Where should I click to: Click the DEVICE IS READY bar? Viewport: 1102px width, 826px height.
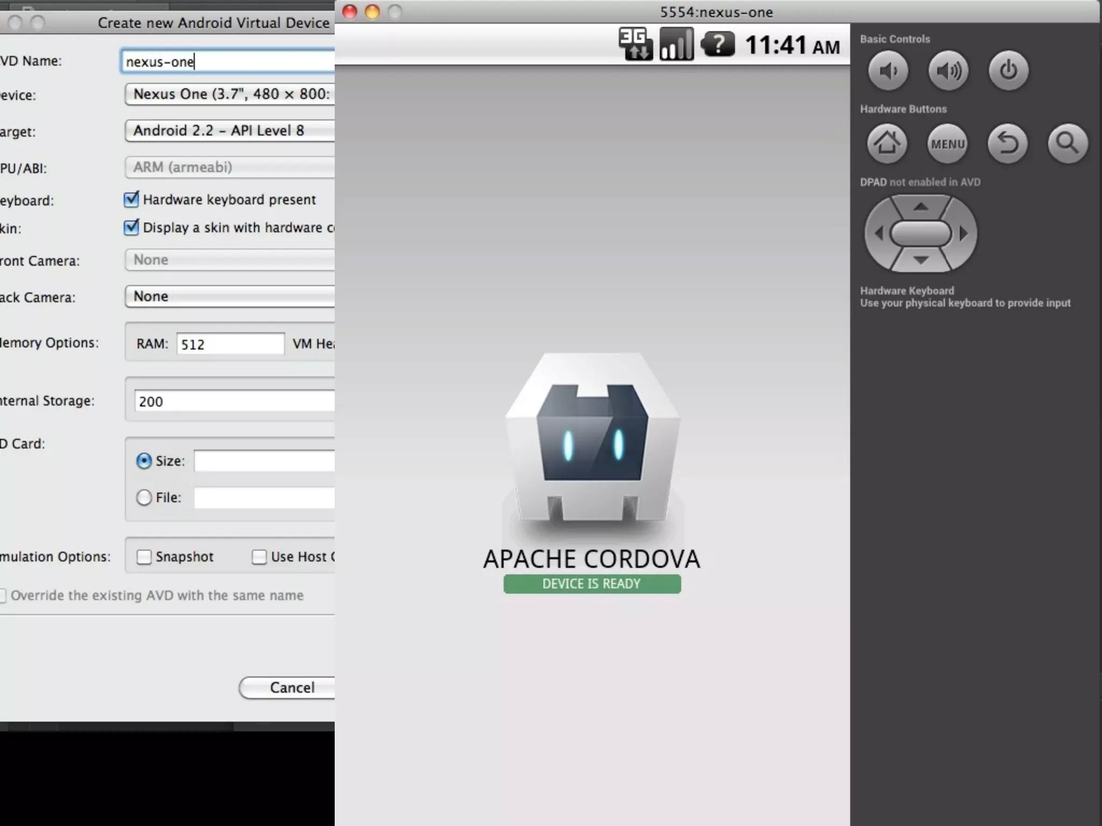pos(592,584)
